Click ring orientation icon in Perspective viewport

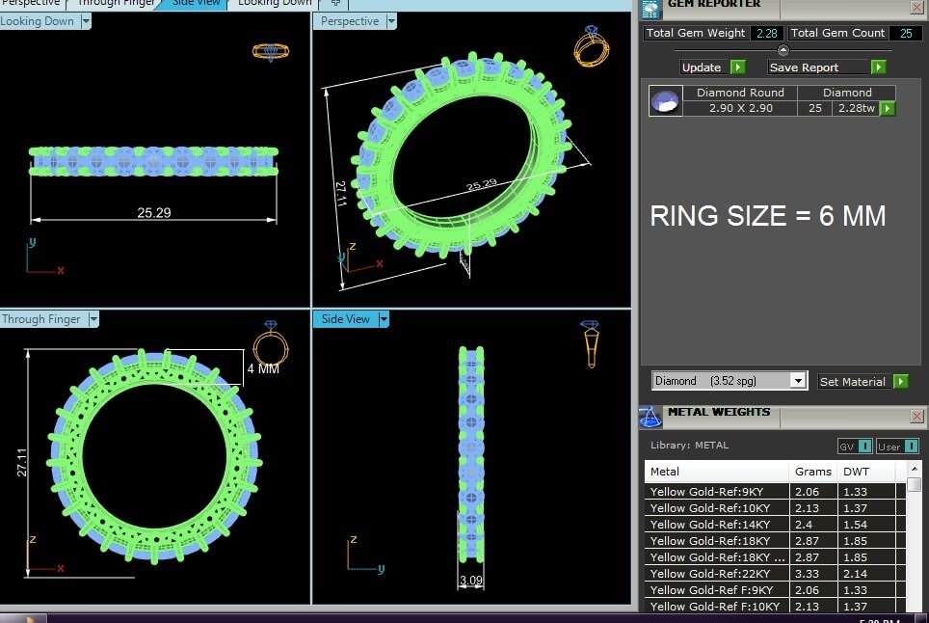click(x=589, y=45)
